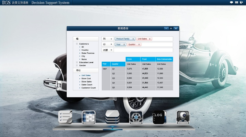Open the LOG notebook dock icon
246x137 pixels.
[x=159, y=117]
